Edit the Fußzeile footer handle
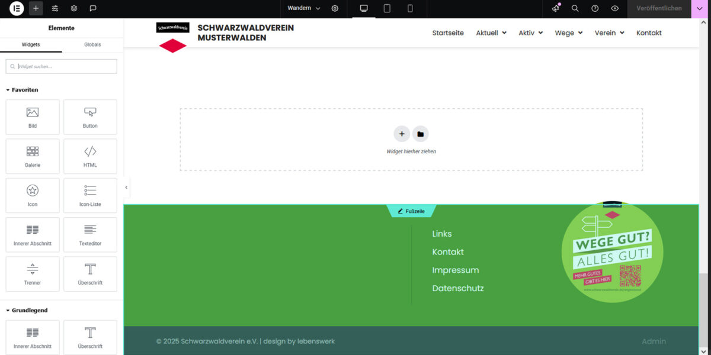The image size is (711, 355). [411, 211]
